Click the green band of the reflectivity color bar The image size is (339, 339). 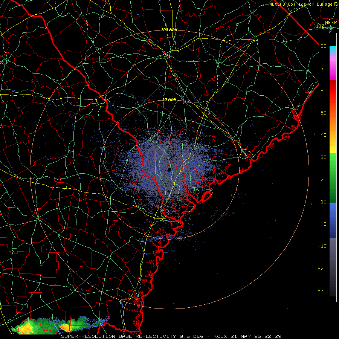(x=333, y=178)
